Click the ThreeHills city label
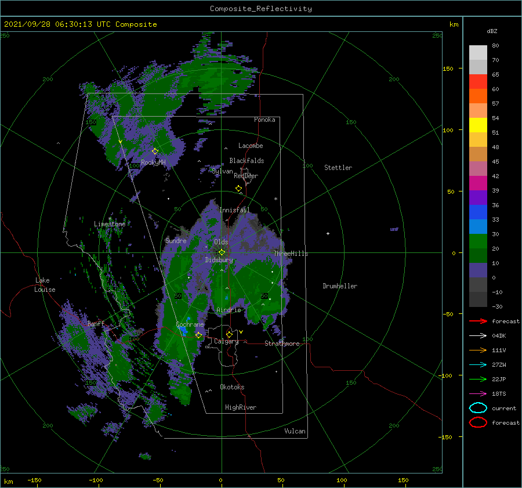522x488 pixels. (291, 254)
